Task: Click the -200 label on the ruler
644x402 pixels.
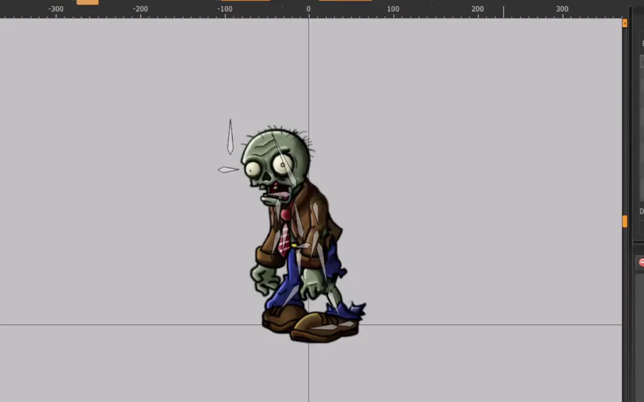Action: [x=140, y=9]
